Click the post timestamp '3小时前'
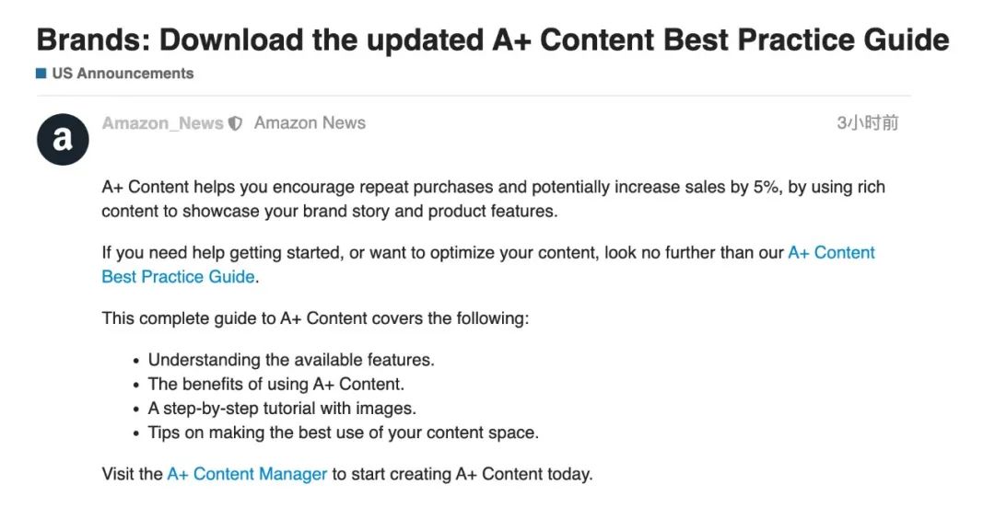 tap(867, 123)
